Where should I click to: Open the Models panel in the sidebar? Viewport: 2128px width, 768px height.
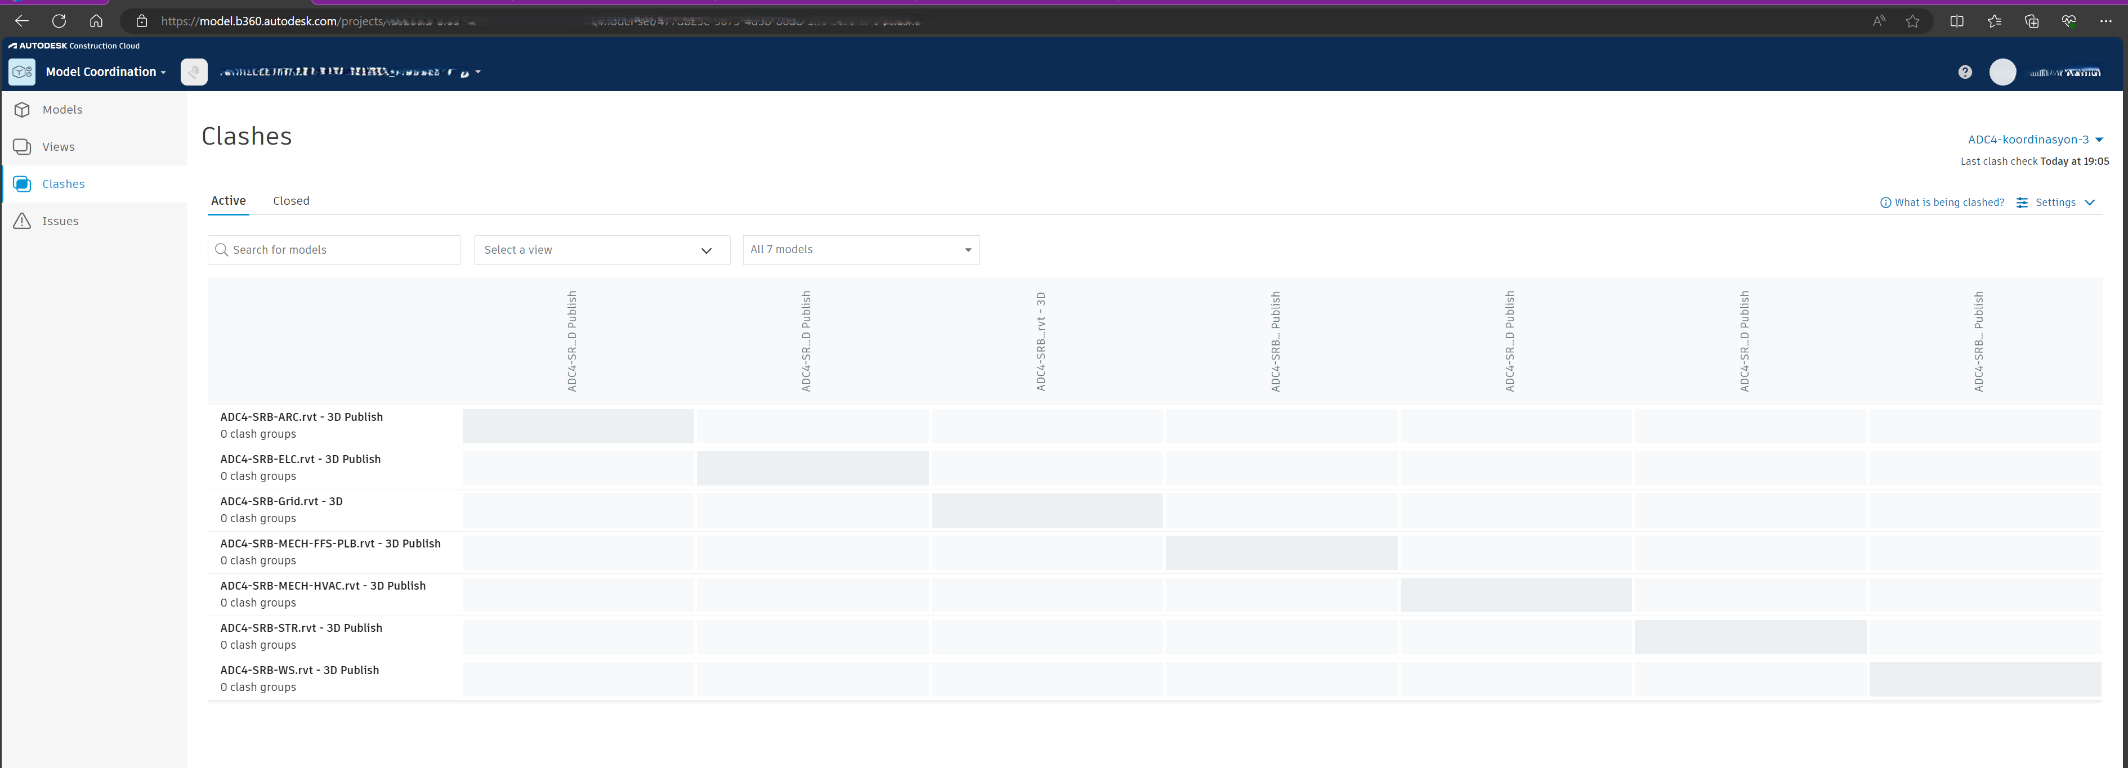tap(62, 109)
